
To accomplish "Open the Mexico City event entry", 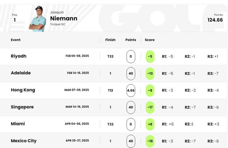I will pyautogui.click(x=24, y=141).
